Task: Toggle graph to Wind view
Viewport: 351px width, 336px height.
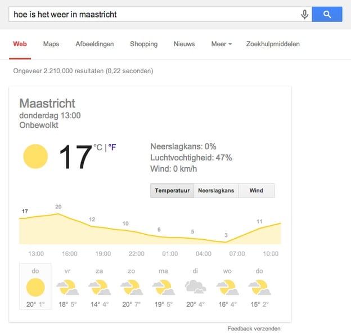Action: (x=256, y=191)
